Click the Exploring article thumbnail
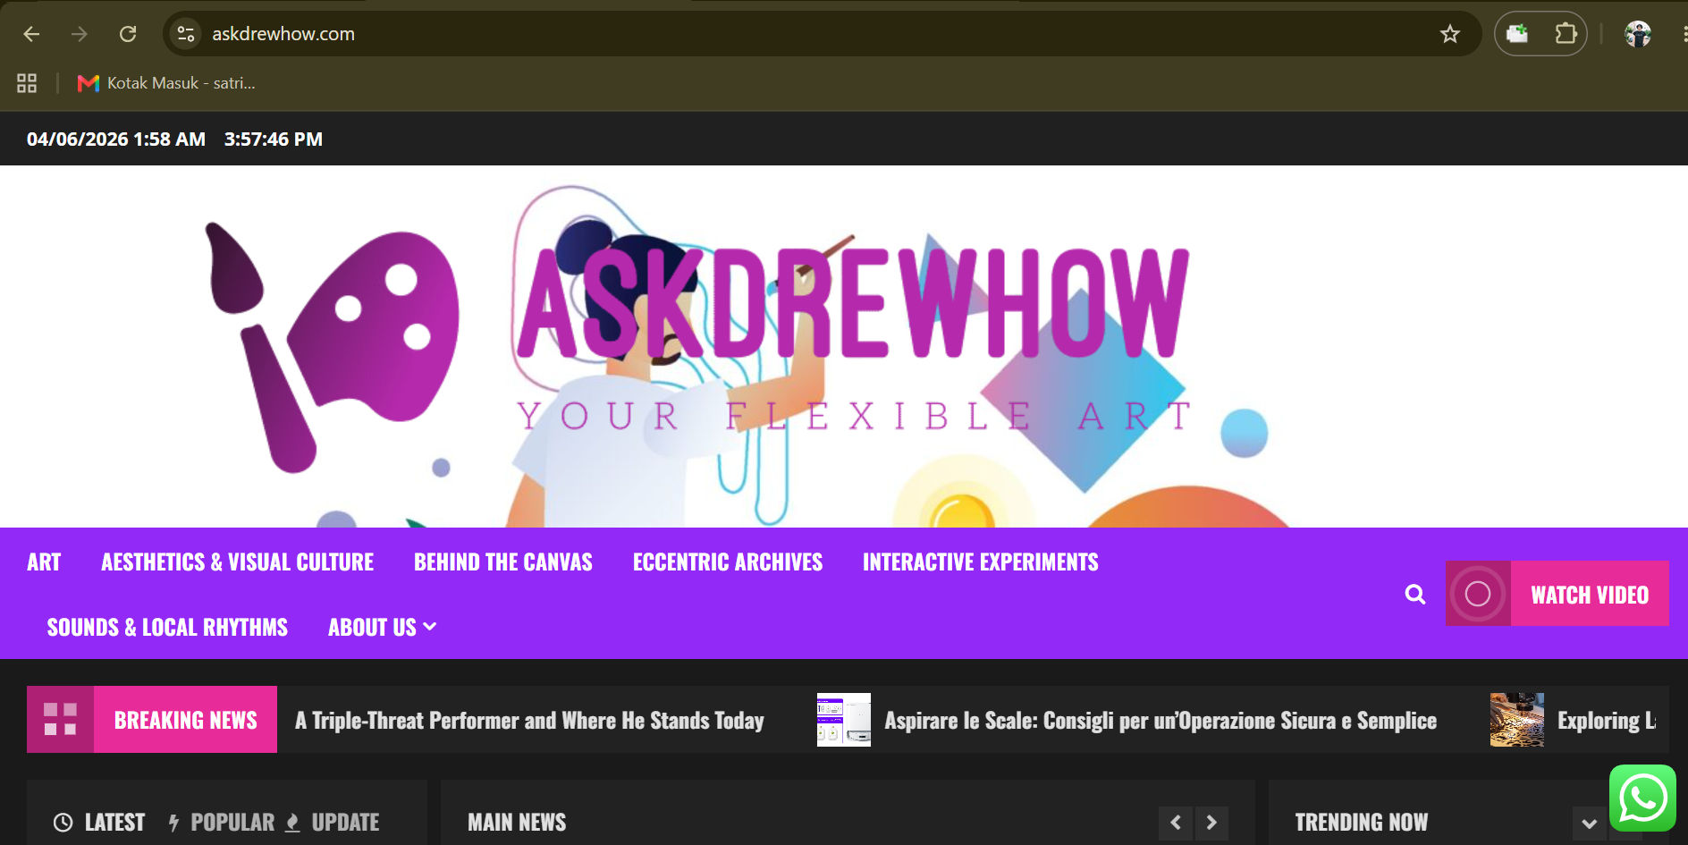The image size is (1688, 845). (1517, 720)
